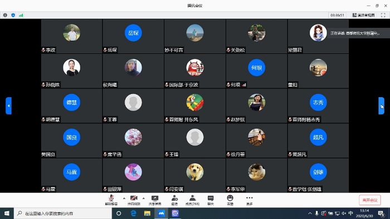Select the 德慧 blue avatar tile
Viewport: 390px width, 219px height.
click(x=72, y=102)
